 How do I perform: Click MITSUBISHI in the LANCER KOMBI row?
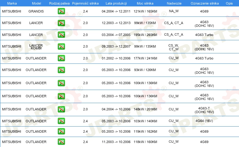12,46
